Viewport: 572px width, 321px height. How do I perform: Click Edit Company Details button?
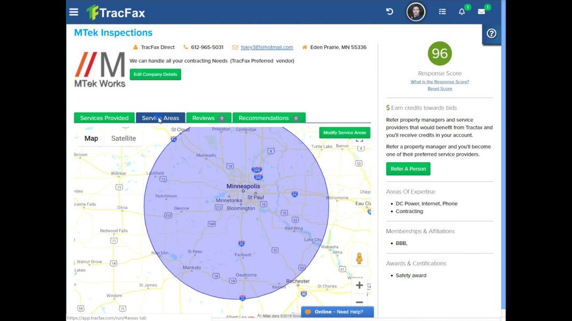coord(155,74)
